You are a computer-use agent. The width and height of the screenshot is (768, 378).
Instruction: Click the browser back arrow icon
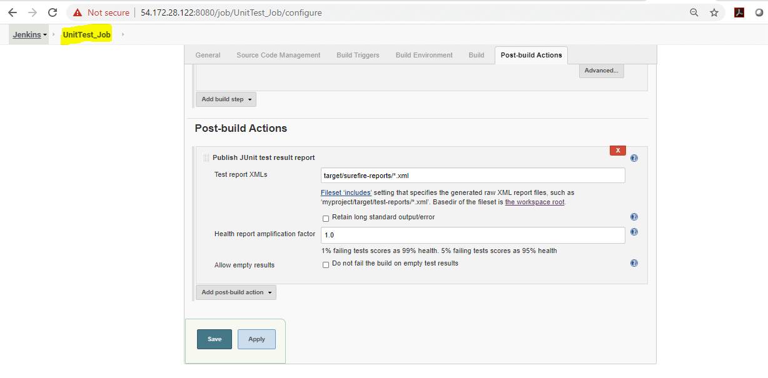13,12
